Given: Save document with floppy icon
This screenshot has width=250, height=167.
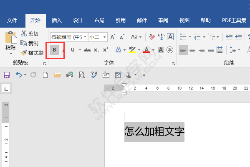Looking at the screenshot, I should pos(7,75).
